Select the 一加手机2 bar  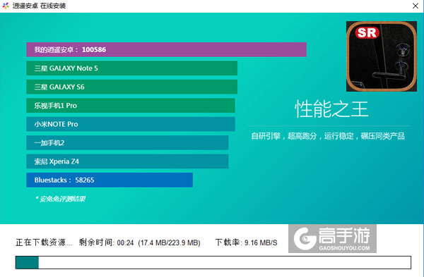[x=127, y=142]
